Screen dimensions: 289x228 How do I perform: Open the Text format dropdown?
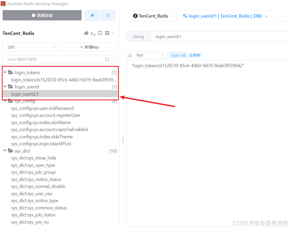pos(147,55)
